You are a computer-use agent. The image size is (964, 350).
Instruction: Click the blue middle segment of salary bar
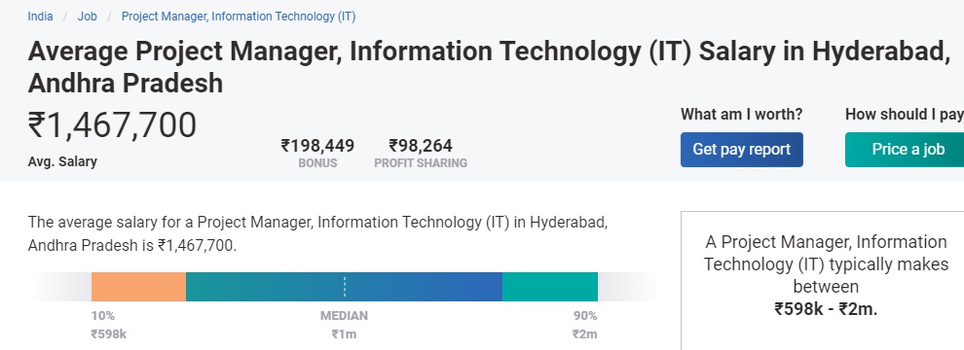344,287
